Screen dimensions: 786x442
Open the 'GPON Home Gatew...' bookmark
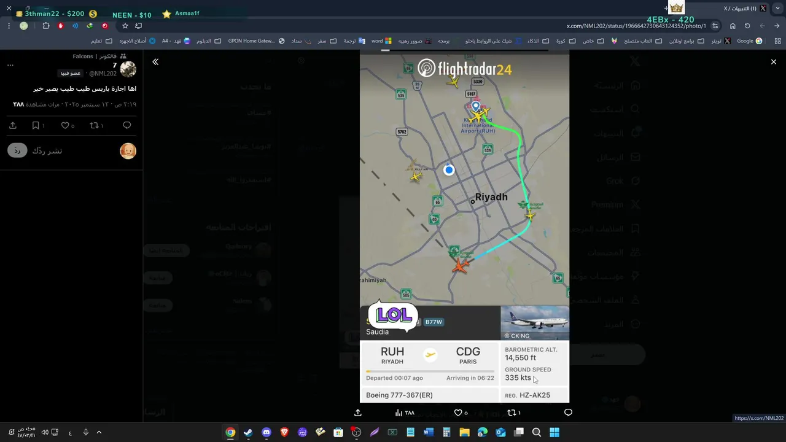[x=256, y=41]
